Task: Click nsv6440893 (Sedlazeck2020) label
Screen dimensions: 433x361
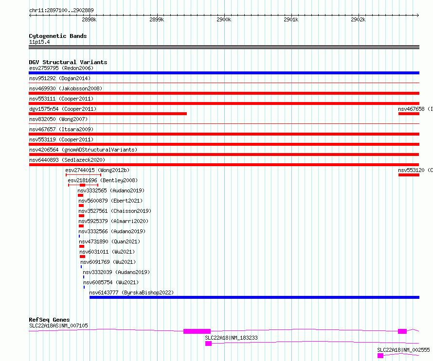Action: click(67, 160)
